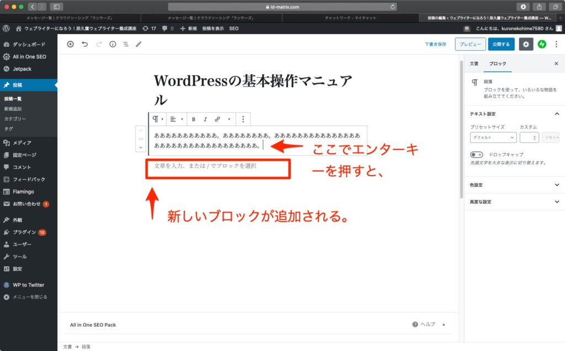Go back in Safari browser
The width and height of the screenshot is (565, 351).
point(33,7)
